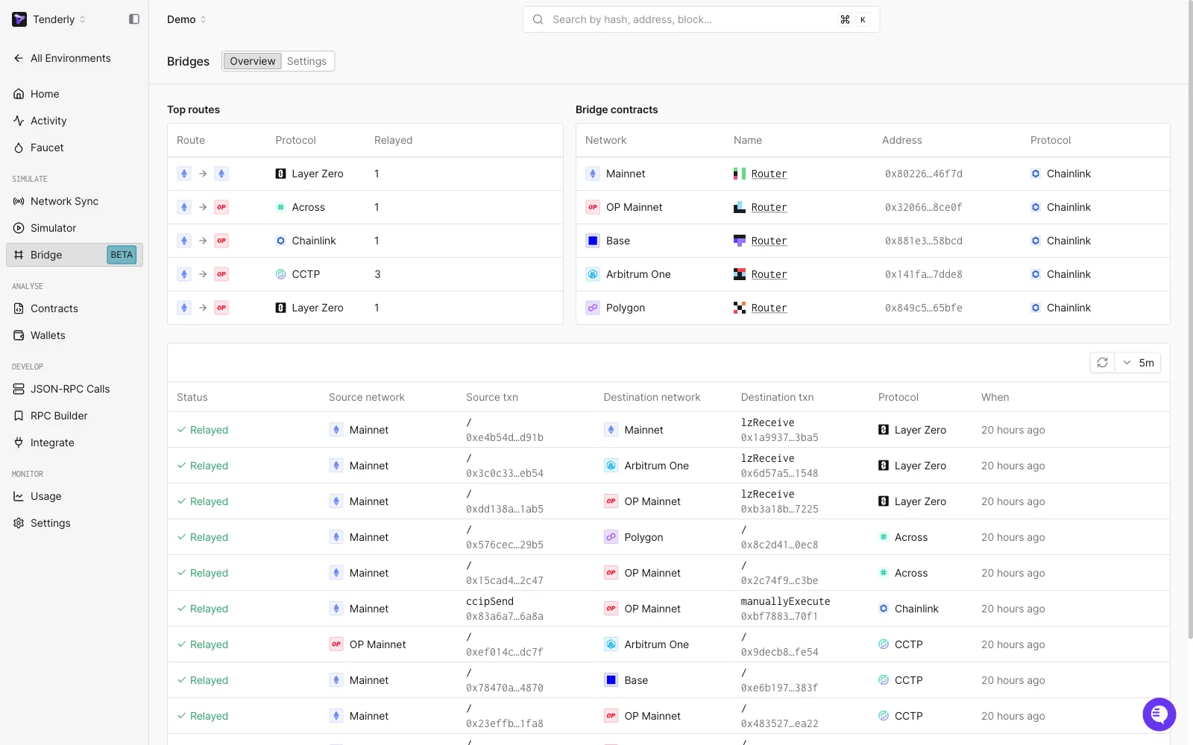This screenshot has height=745, width=1193.
Task: Open the Polygon Router contract link
Action: tap(769, 308)
